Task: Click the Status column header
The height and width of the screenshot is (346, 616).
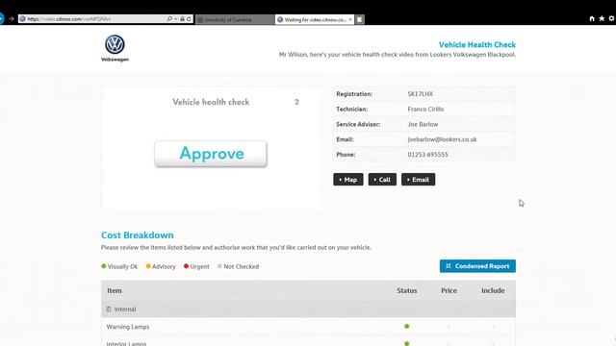Action: click(406, 290)
